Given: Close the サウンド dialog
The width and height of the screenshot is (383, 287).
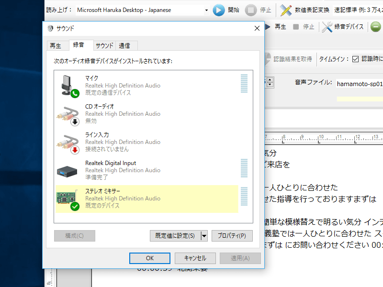Looking at the screenshot, I should [x=257, y=28].
